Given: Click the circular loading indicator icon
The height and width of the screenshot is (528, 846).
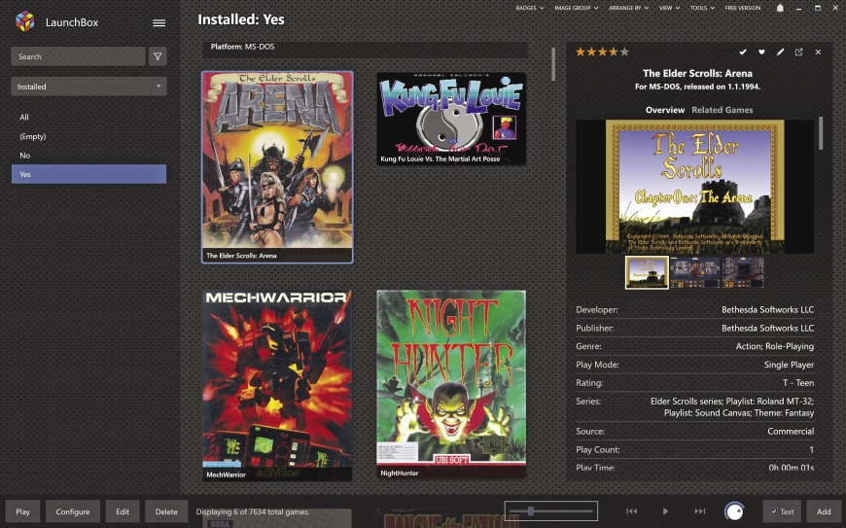Looking at the screenshot, I should (x=734, y=511).
